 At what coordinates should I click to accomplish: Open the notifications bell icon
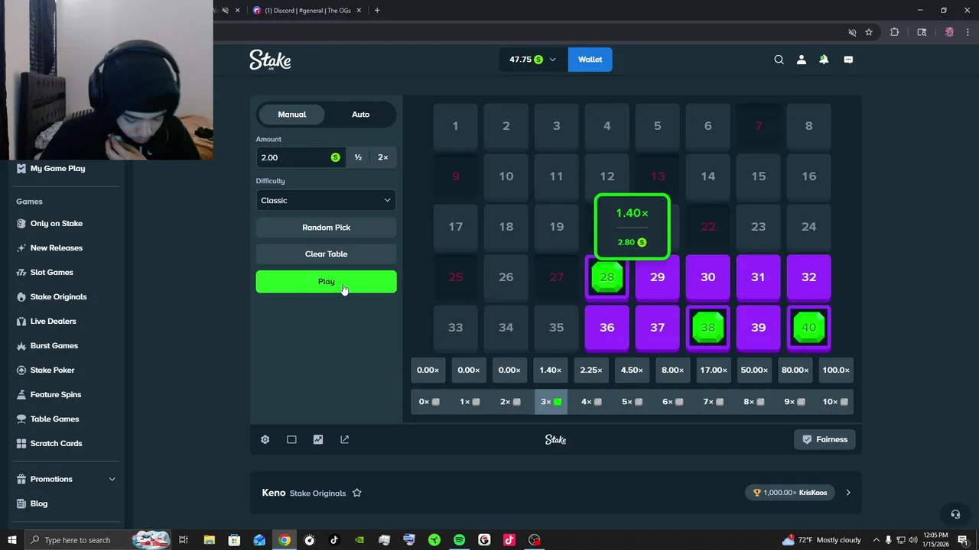click(824, 60)
